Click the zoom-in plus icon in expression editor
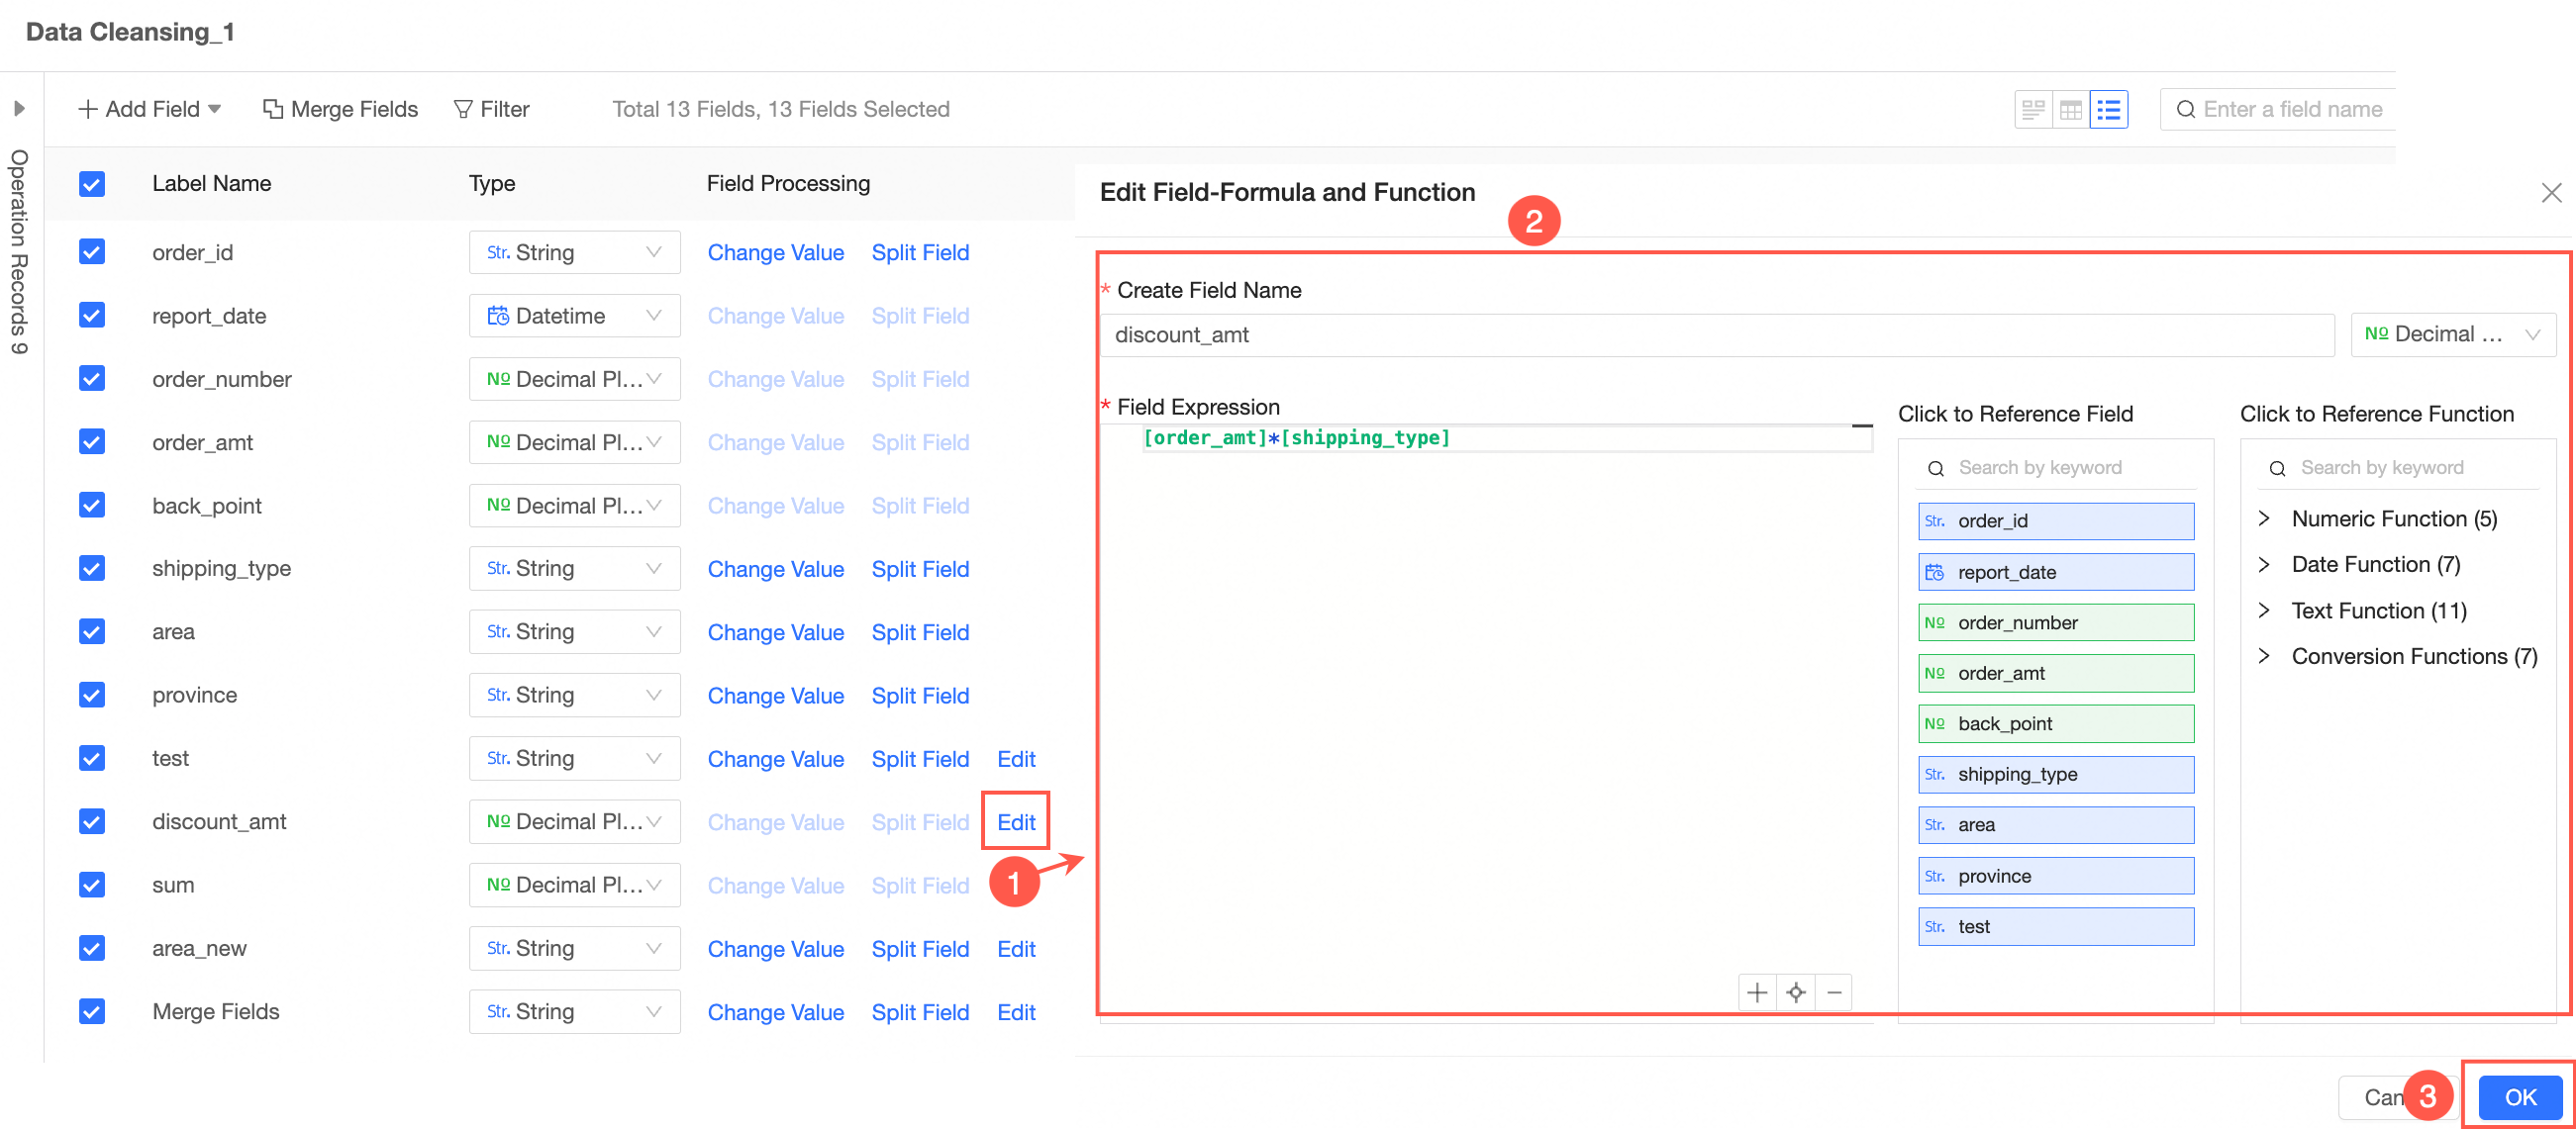The height and width of the screenshot is (1130, 2576). [x=1757, y=992]
